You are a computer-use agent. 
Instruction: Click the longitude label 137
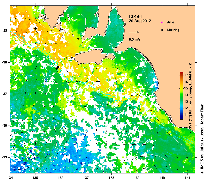86,178
